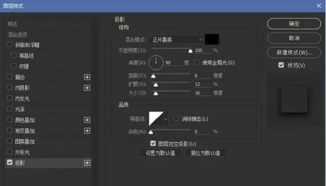
Task: Select 图案叠加 in the effects list
Action: (x=25, y=142)
